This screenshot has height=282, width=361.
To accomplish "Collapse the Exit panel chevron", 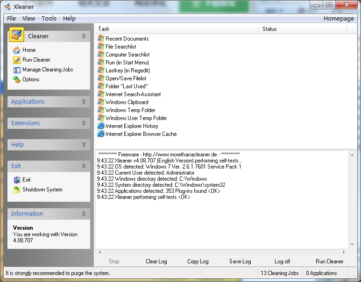I will (x=84, y=166).
